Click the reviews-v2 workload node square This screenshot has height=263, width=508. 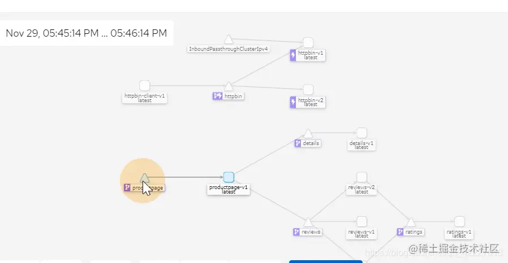tap(361, 177)
